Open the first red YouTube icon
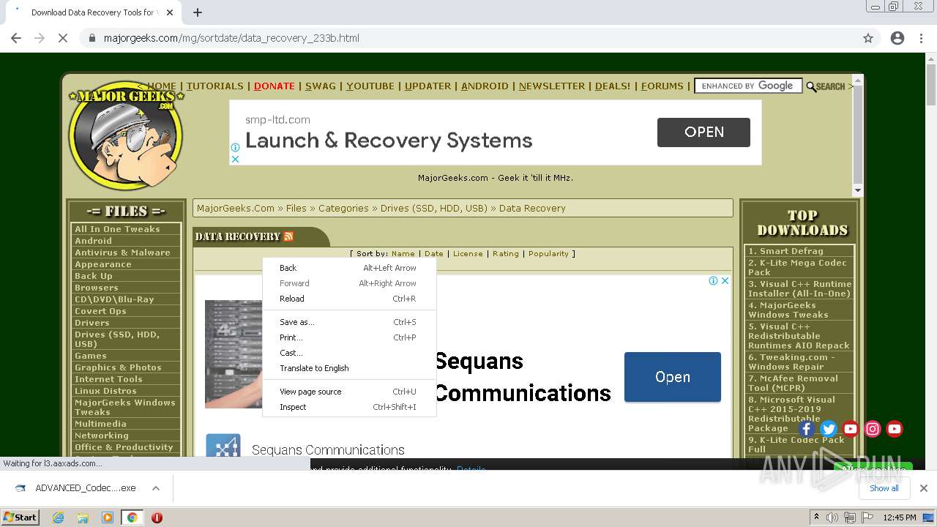The image size is (937, 527). [x=850, y=429]
